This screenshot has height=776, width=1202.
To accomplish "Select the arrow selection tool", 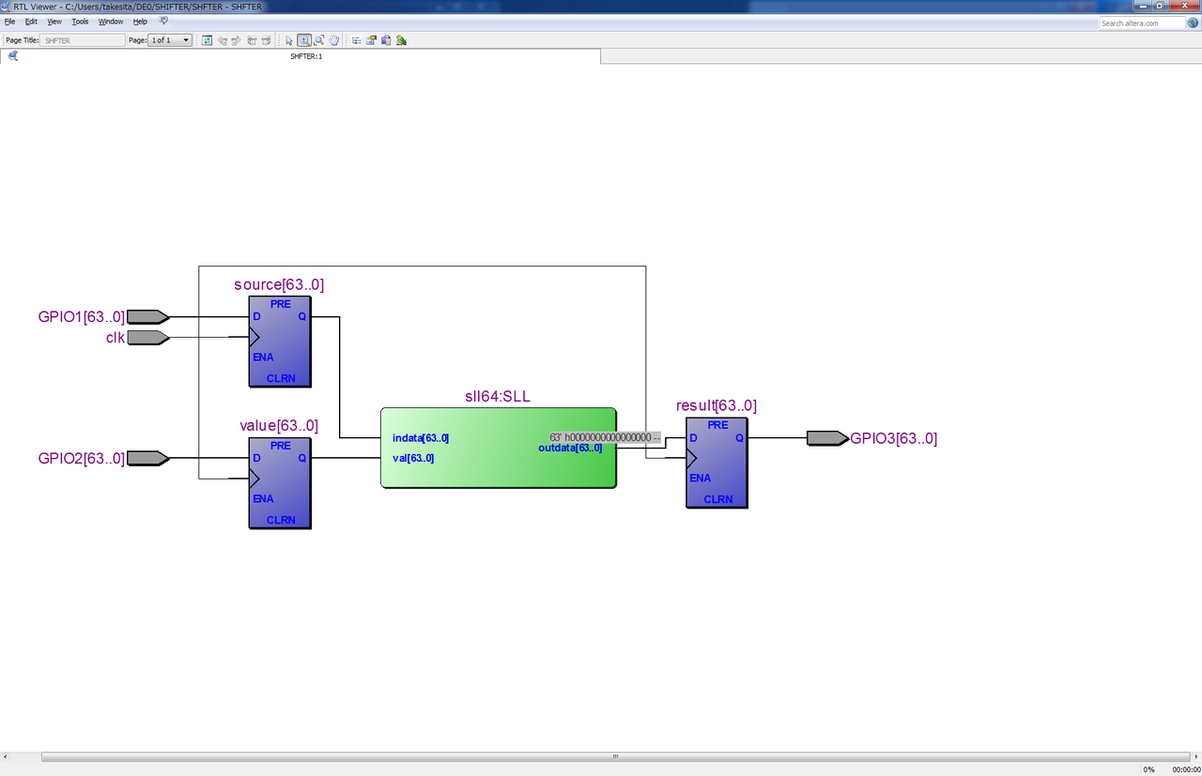I will point(288,40).
